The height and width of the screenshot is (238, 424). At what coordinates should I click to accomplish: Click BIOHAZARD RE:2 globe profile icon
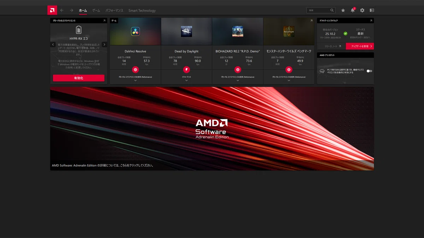point(238,69)
